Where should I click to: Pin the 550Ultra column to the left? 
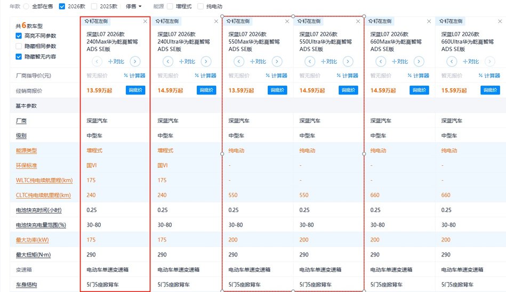click(309, 21)
